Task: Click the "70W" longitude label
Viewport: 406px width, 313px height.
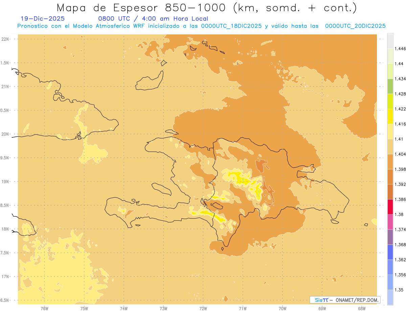Action: coord(283,308)
